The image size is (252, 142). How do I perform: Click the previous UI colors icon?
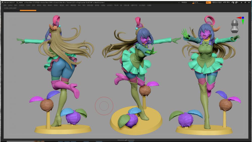point(233,3)
